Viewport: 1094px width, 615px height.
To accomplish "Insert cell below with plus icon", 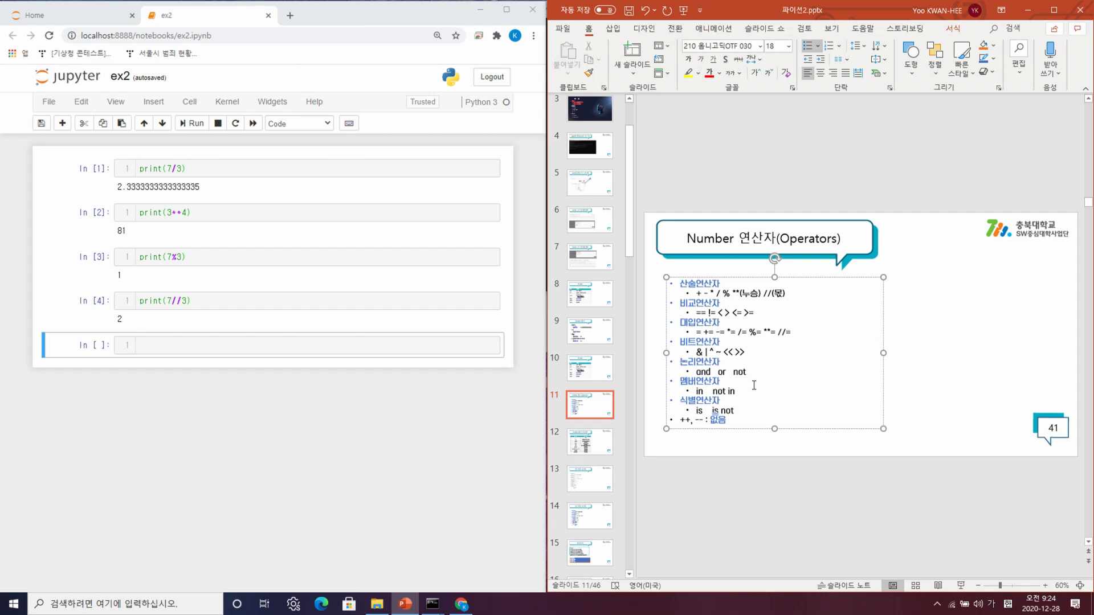I will tap(62, 123).
